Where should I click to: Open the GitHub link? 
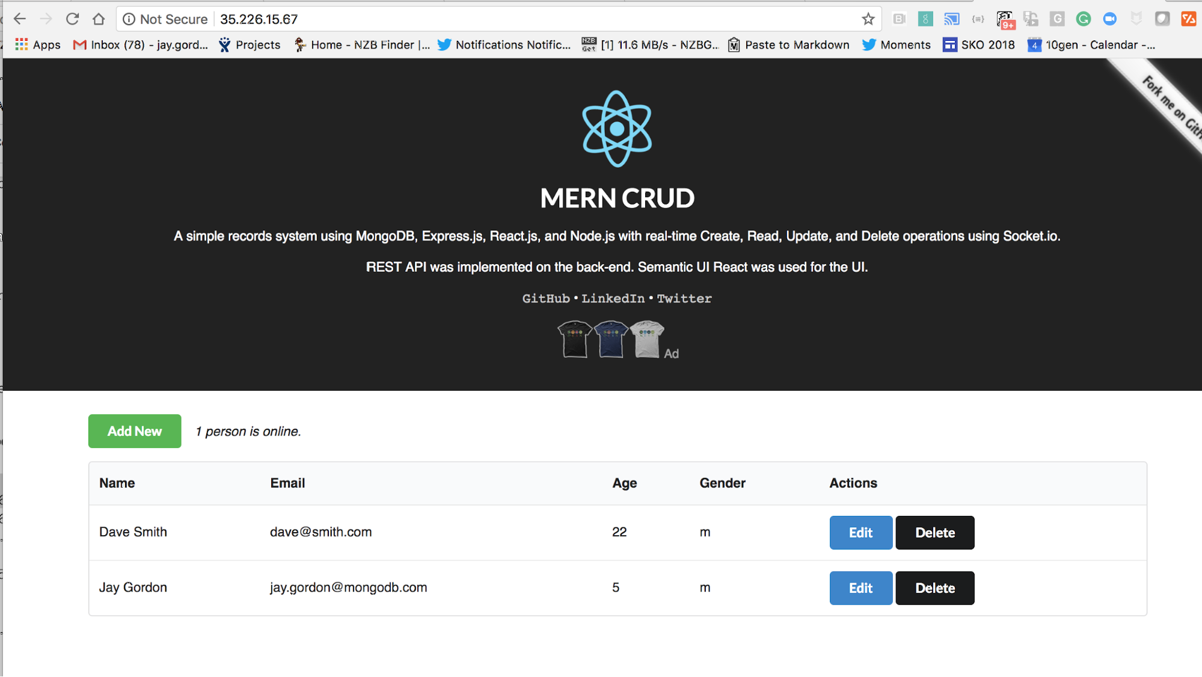pos(545,298)
